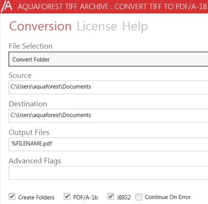Open the License tab
The image size is (208, 204).
pyautogui.click(x=97, y=26)
